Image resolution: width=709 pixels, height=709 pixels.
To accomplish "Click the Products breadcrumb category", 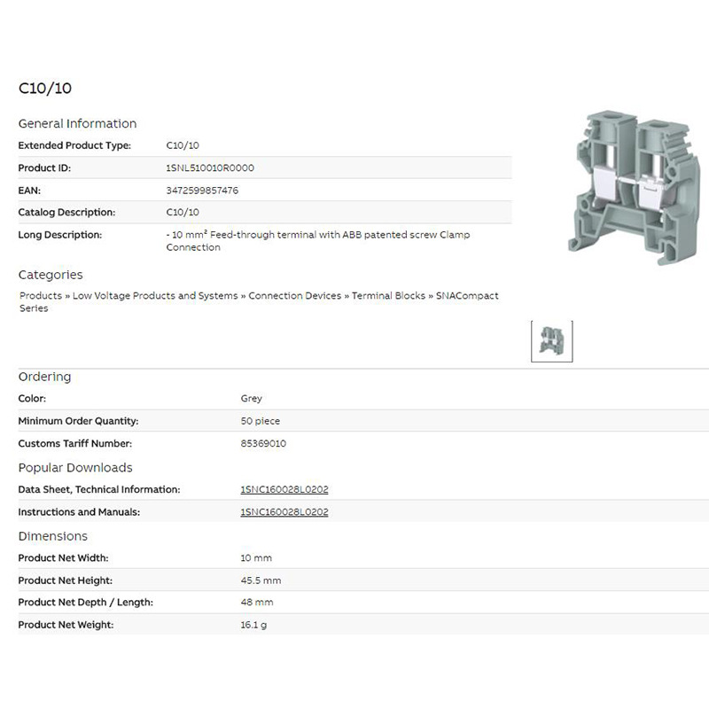I will (41, 296).
